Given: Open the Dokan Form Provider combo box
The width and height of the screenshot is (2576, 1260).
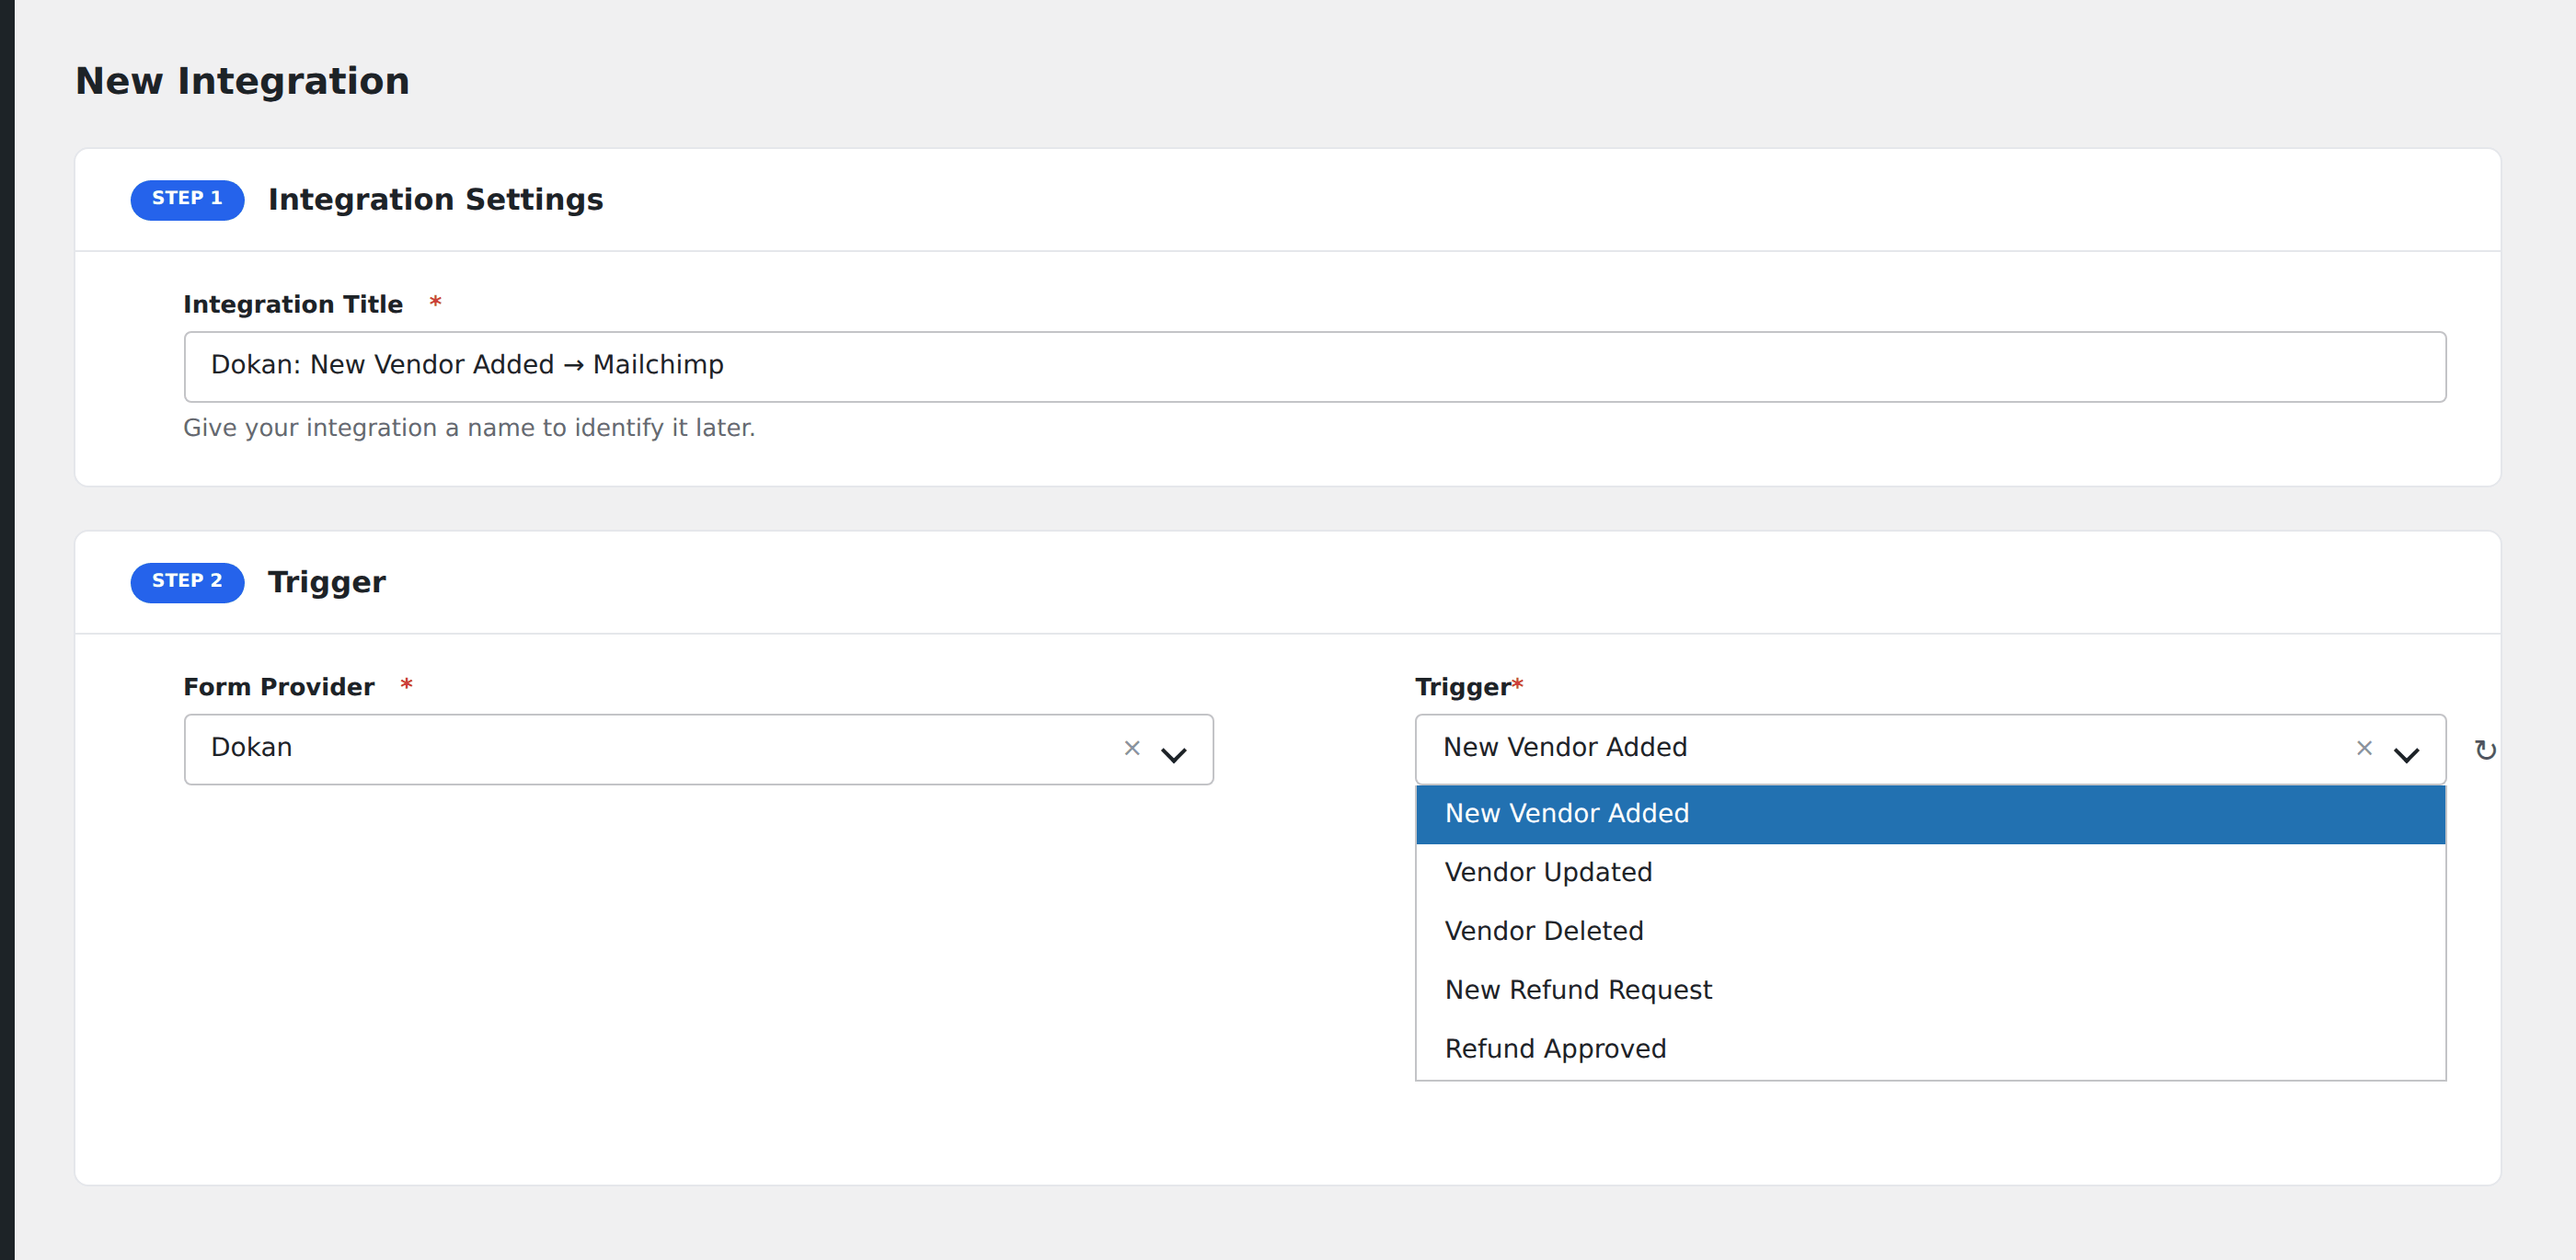Looking at the screenshot, I should pyautogui.click(x=698, y=749).
